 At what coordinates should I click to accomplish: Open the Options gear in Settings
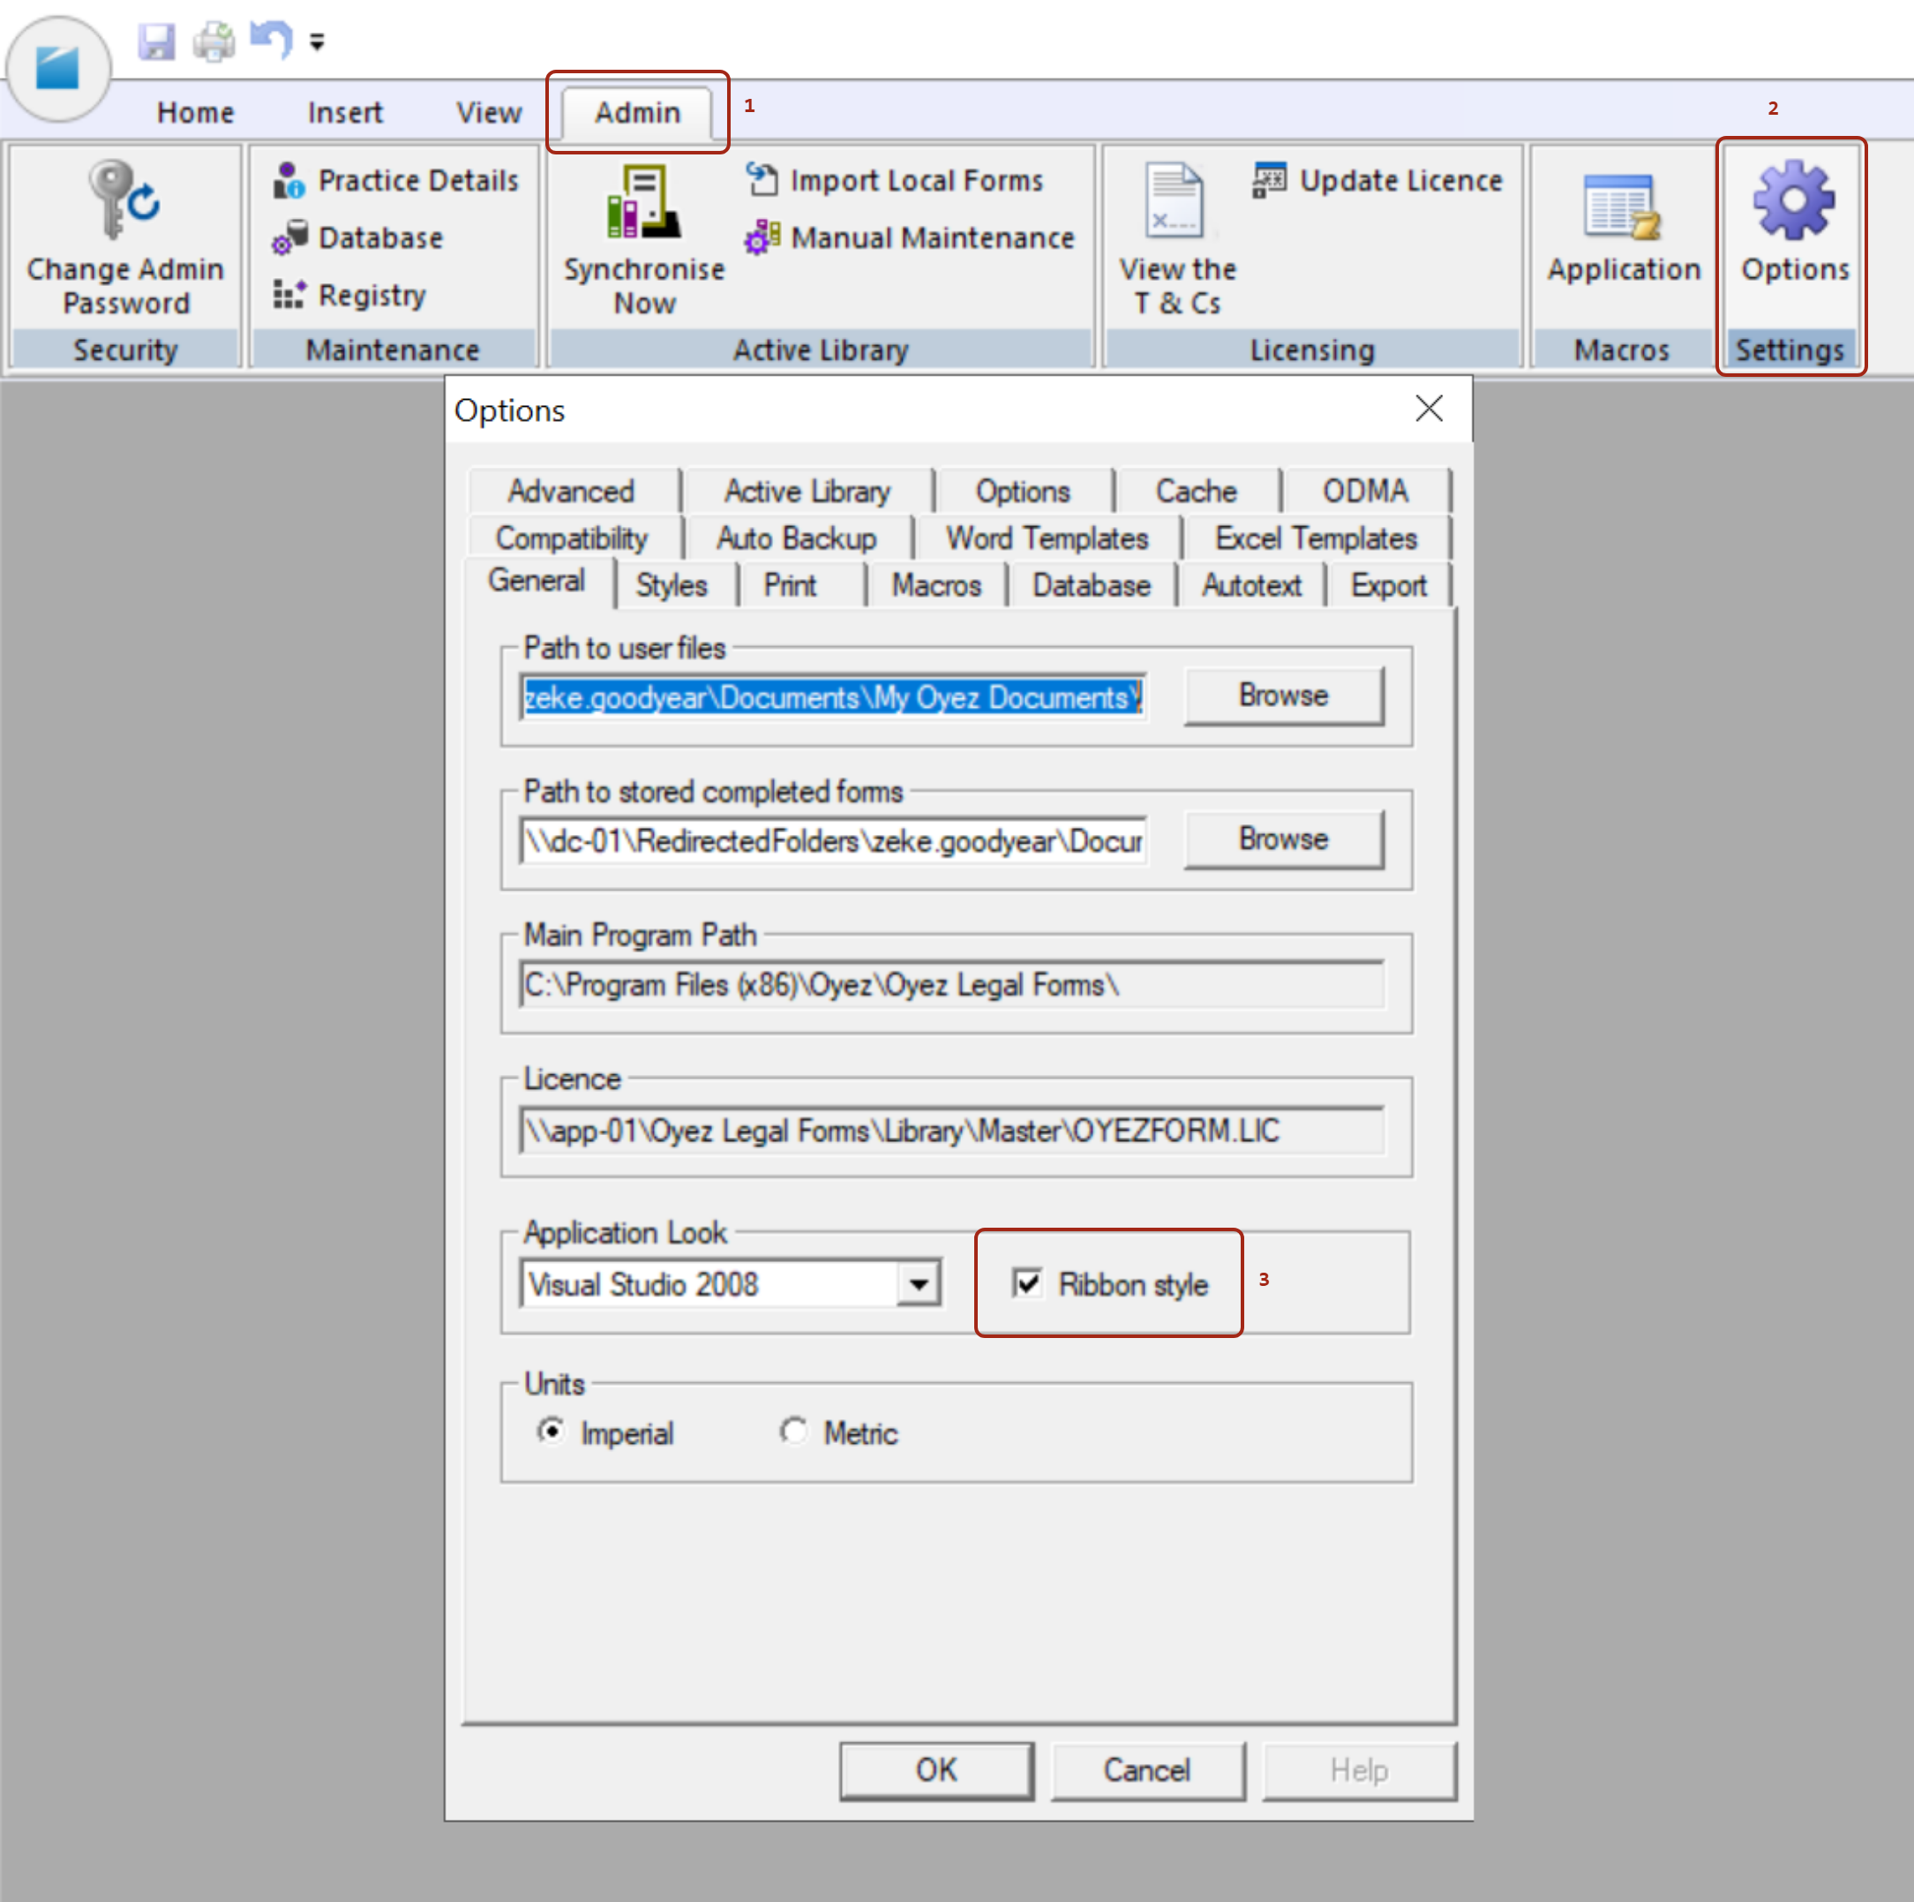1794,201
